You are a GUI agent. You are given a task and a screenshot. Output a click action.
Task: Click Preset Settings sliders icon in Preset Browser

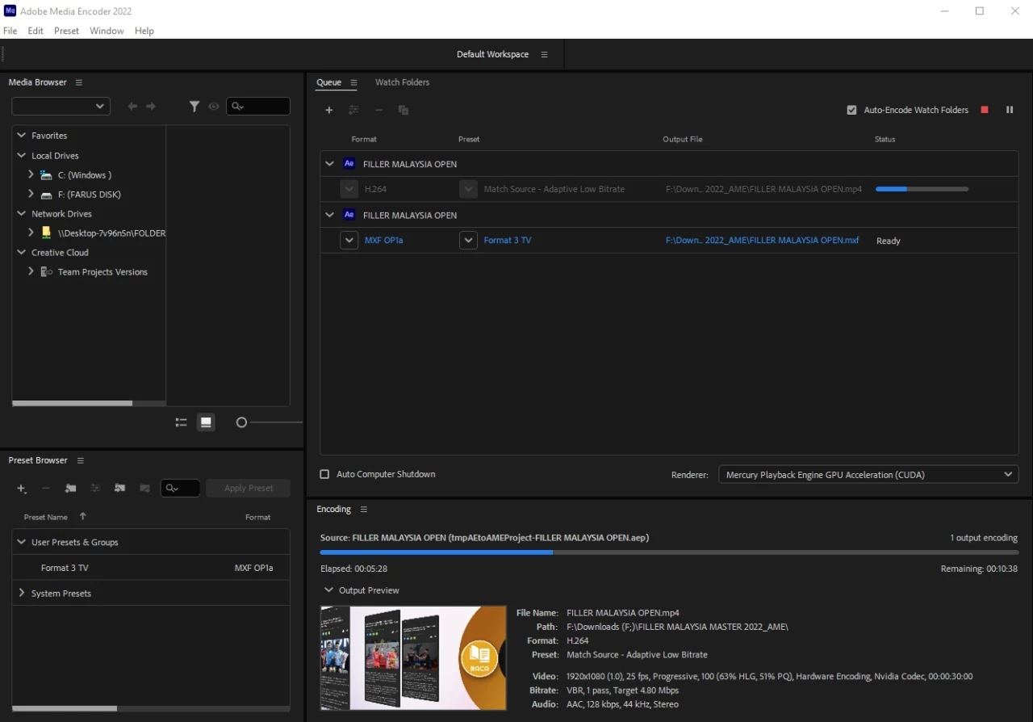[95, 489]
